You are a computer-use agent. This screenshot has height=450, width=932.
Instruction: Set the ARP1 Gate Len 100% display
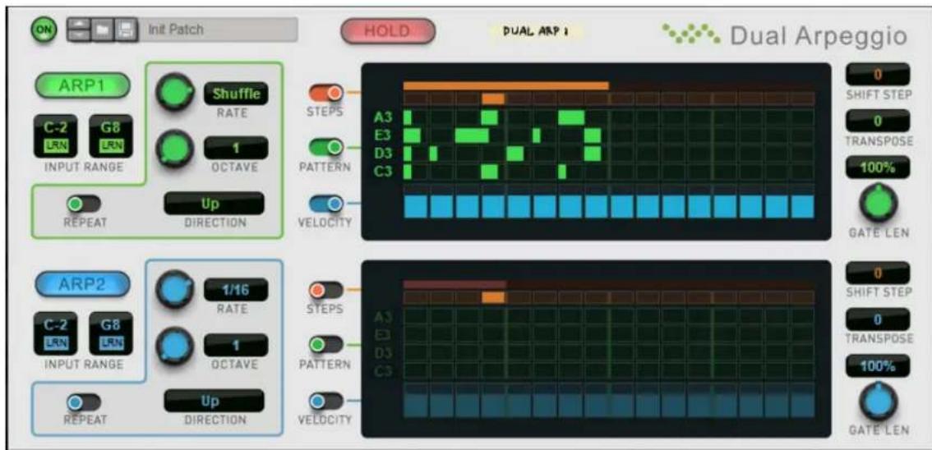click(x=878, y=168)
